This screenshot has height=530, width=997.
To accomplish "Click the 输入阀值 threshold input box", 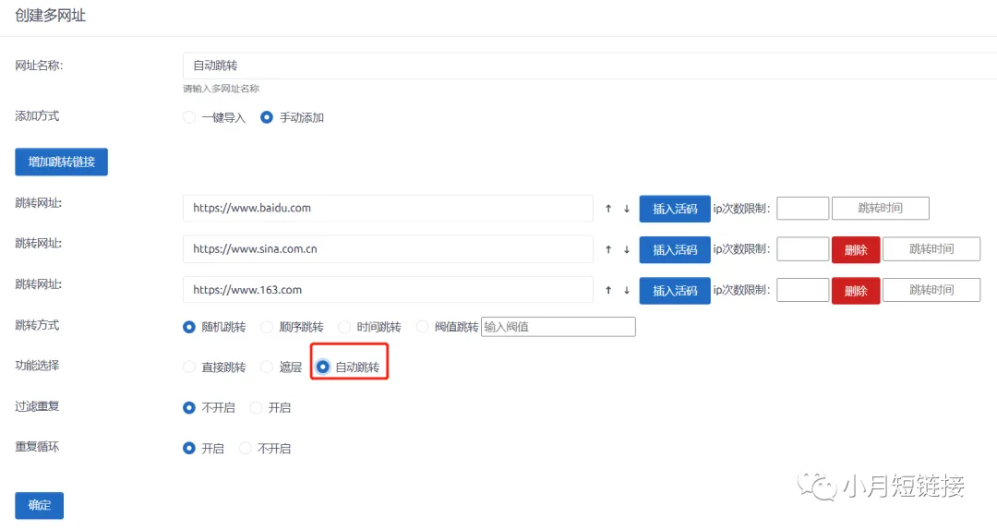I will (x=558, y=327).
